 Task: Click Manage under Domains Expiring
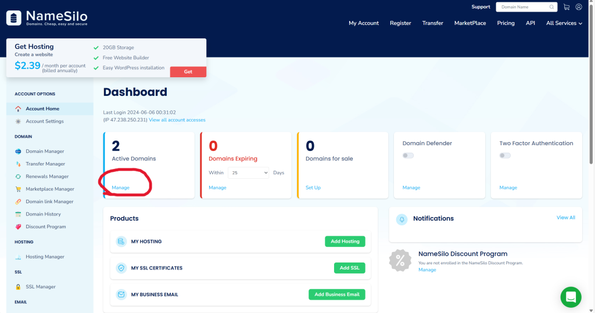pos(217,188)
